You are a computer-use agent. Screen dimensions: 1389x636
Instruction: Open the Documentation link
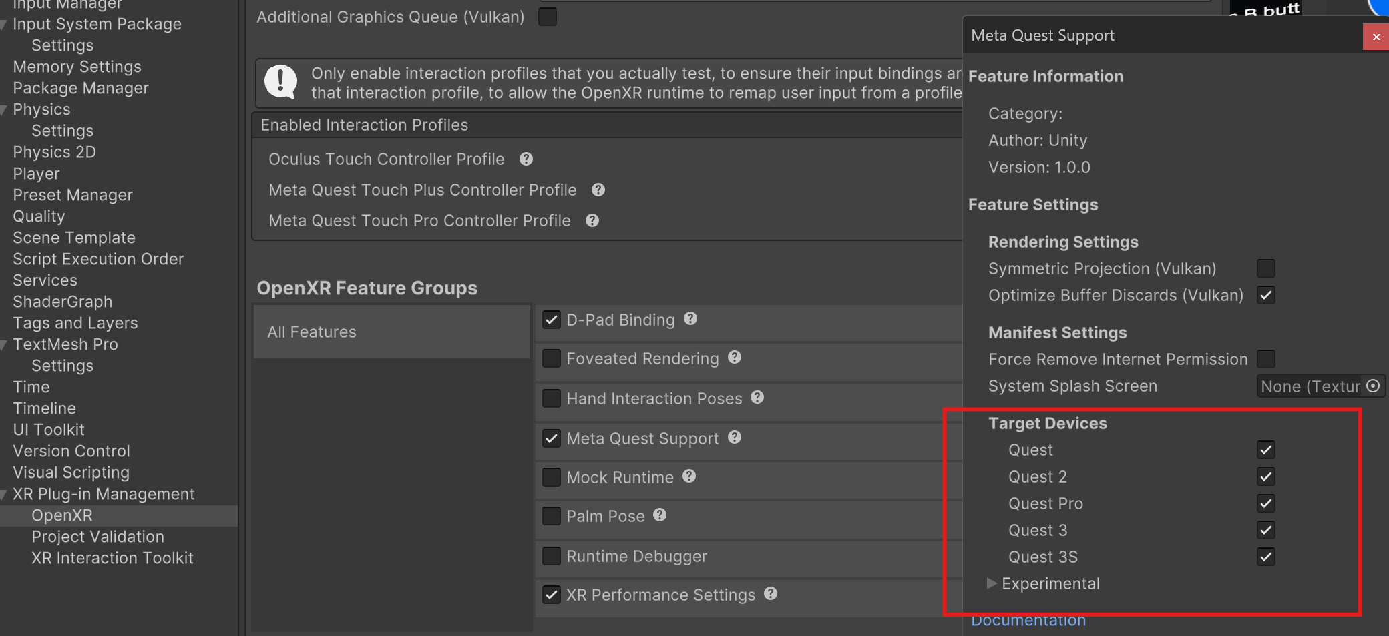point(1028,621)
